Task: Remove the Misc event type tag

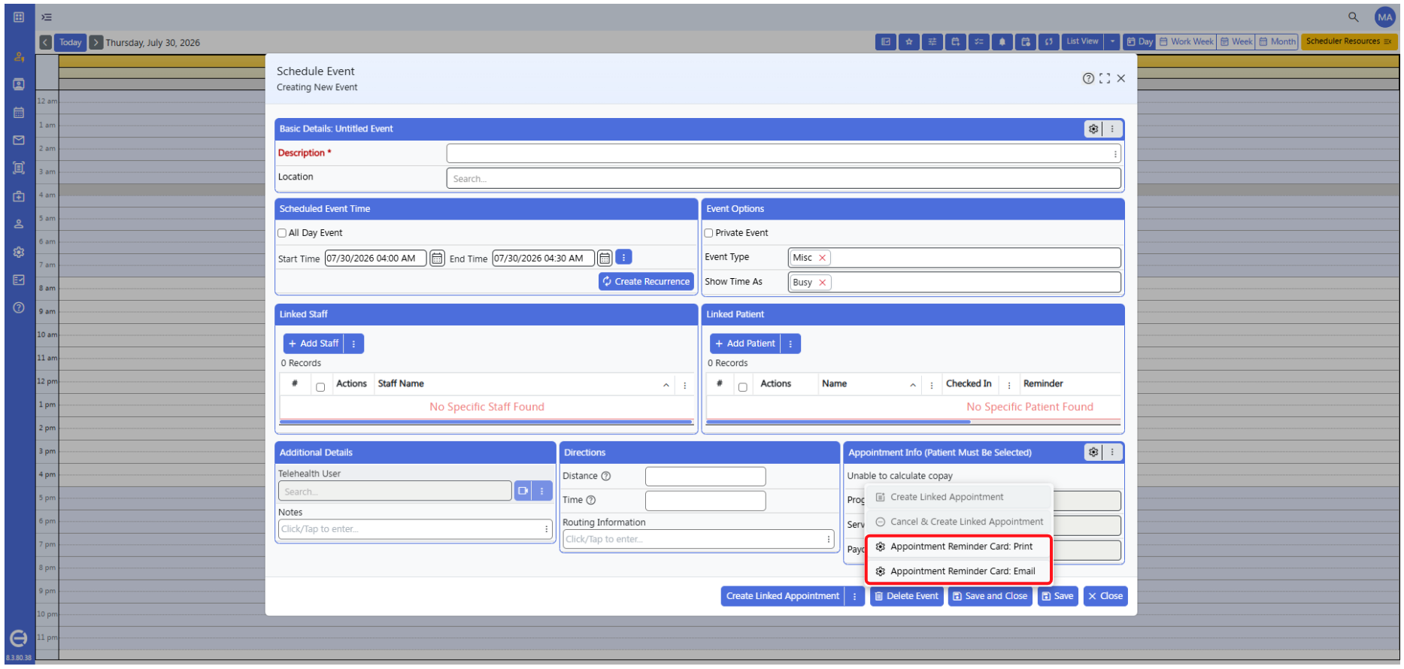Action: pyautogui.click(x=823, y=258)
